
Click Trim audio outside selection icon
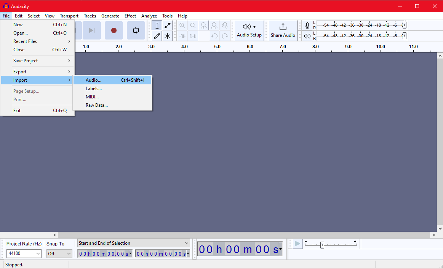[x=182, y=36]
